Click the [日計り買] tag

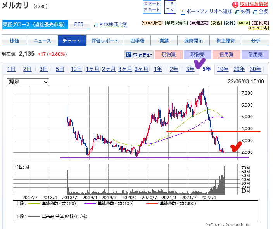click(x=261, y=23)
